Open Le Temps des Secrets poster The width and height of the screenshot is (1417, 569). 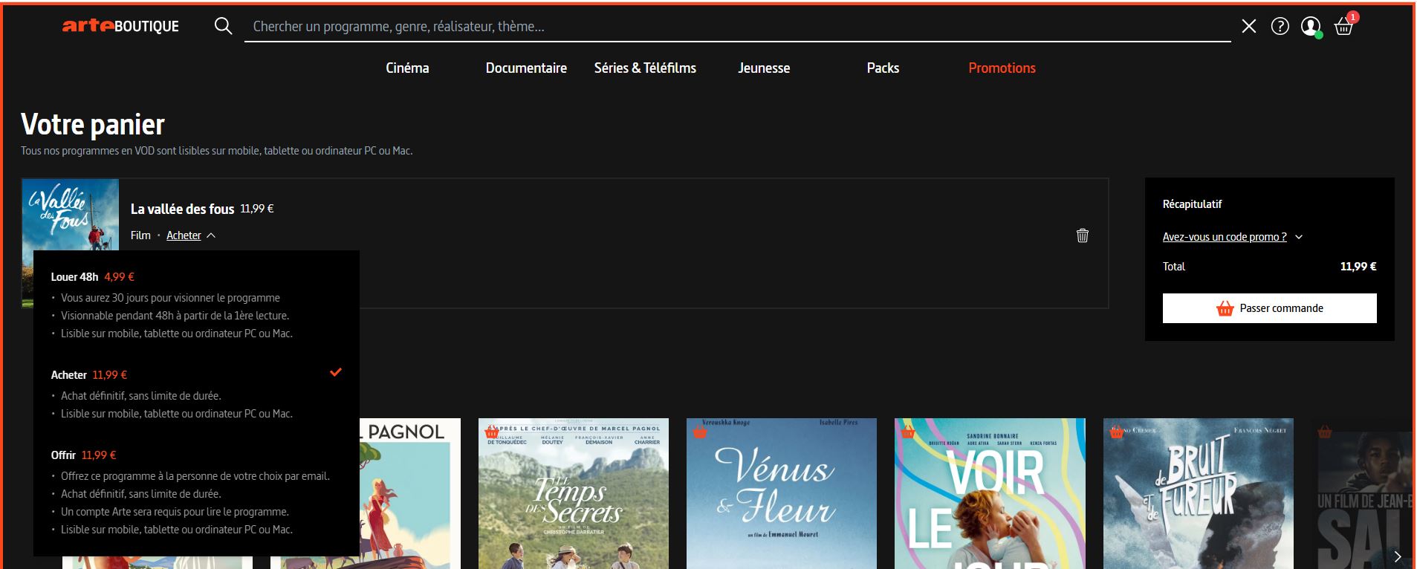point(573,493)
